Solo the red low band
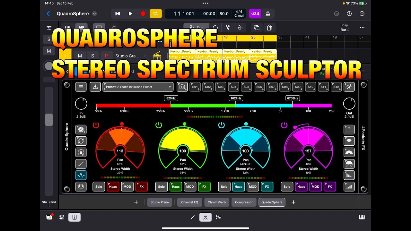The width and height of the screenshot is (411, 231). pyautogui.click(x=99, y=187)
